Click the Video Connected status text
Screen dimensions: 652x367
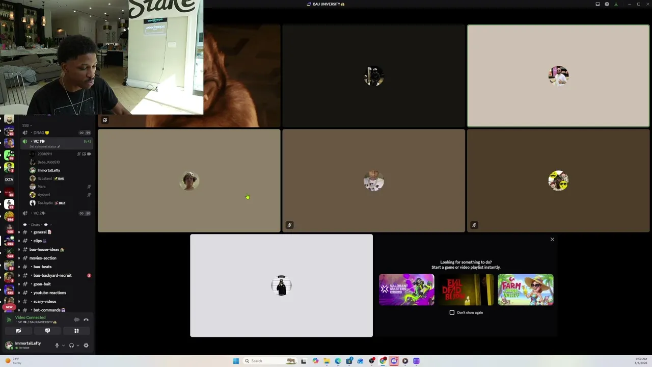(x=30, y=318)
